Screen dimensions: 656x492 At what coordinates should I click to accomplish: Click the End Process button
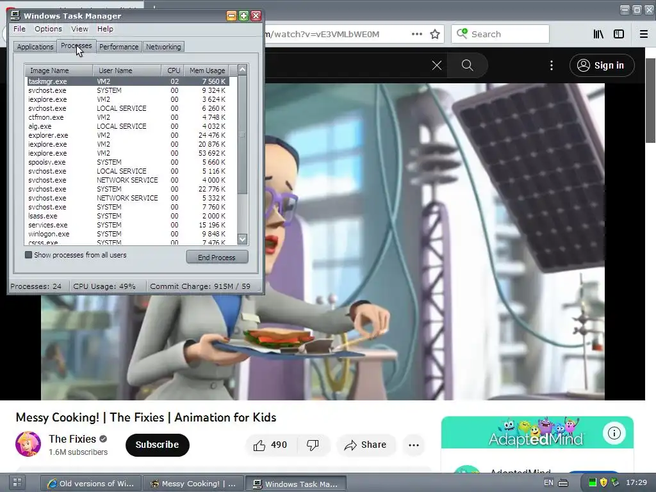click(x=217, y=258)
